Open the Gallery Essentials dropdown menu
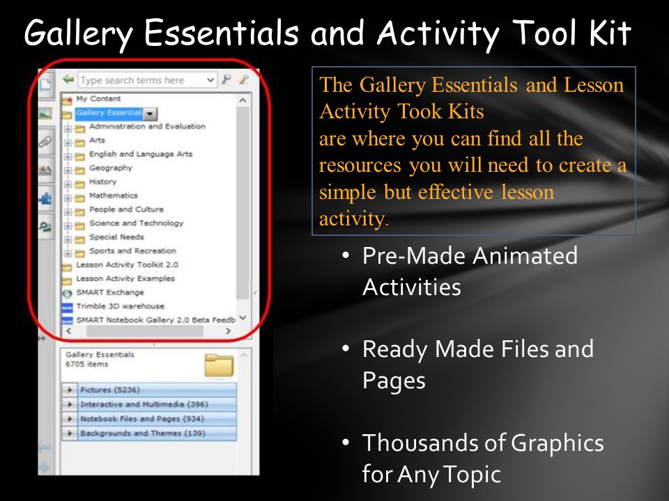Screen dimensions: 669x501 pos(151,113)
